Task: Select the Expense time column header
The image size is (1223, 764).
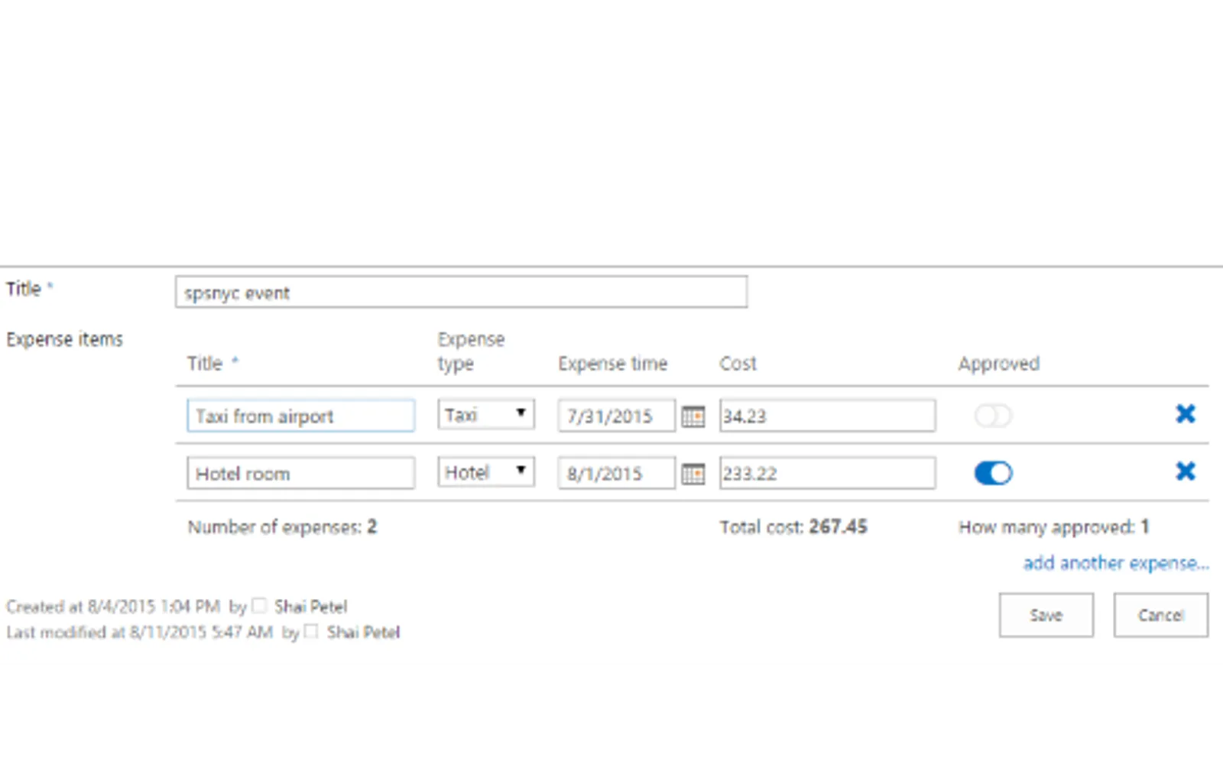Action: pyautogui.click(x=613, y=364)
